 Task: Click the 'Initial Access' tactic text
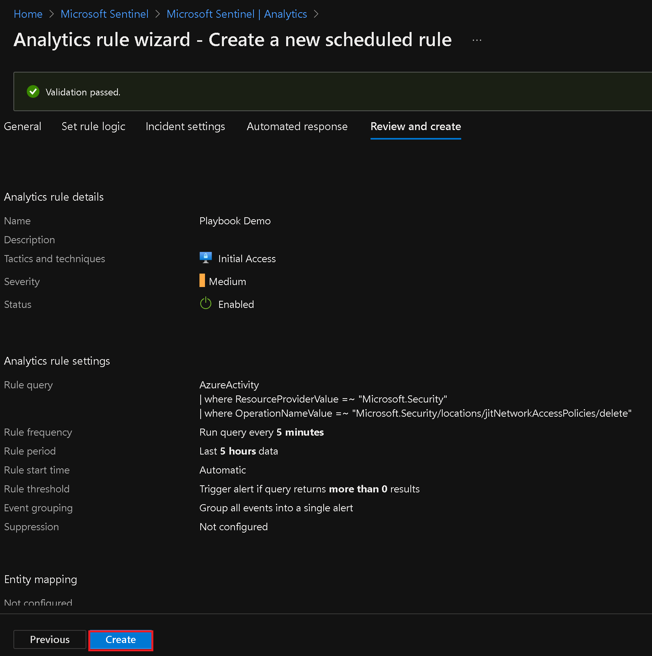click(x=247, y=259)
